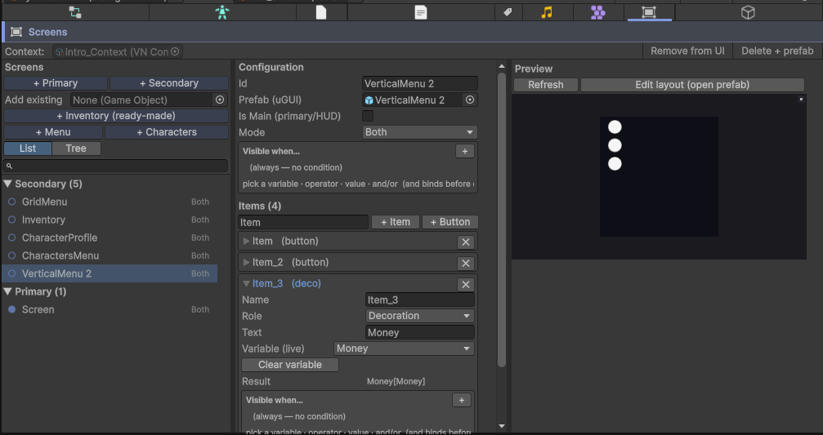
Task: Open the flow graph tab icon
Action: coord(75,12)
